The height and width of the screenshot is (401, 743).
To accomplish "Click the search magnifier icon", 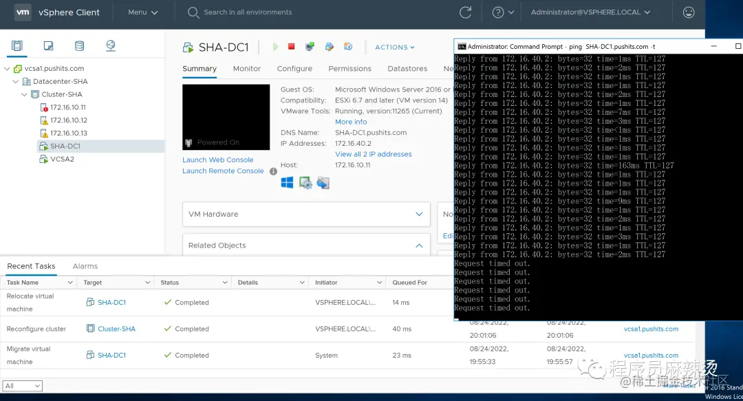I will (193, 12).
